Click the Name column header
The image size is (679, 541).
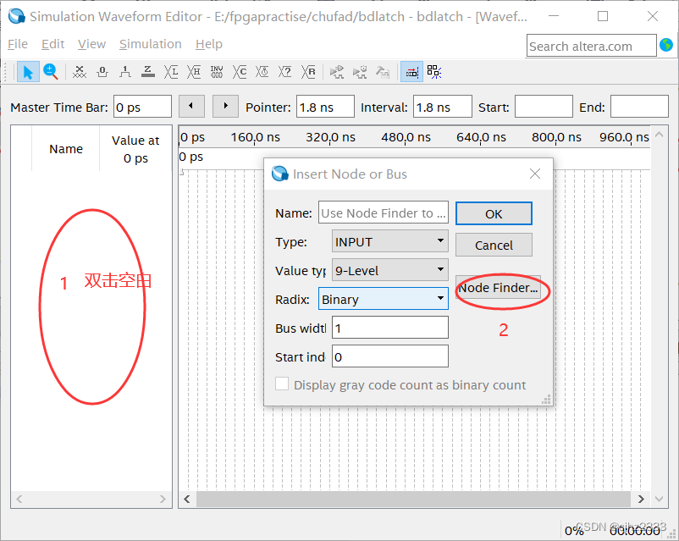pyautogui.click(x=66, y=148)
